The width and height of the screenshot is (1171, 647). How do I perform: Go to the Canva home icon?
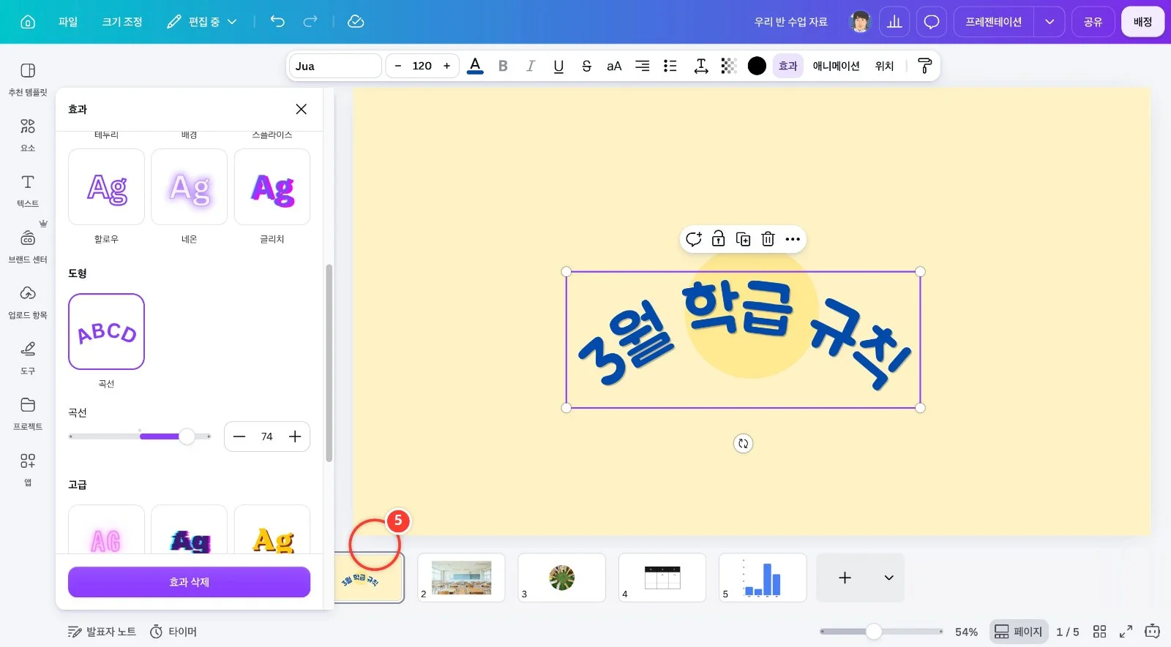[x=28, y=22]
